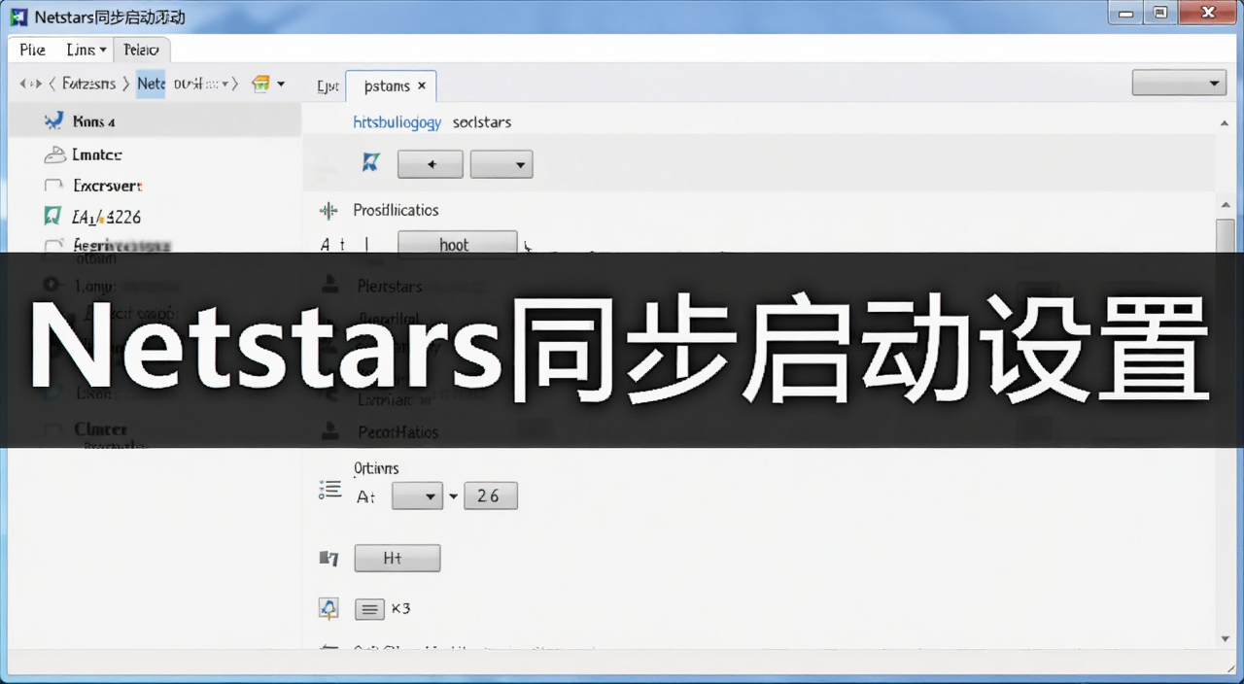Click the bell icon in the bottom row

(329, 609)
